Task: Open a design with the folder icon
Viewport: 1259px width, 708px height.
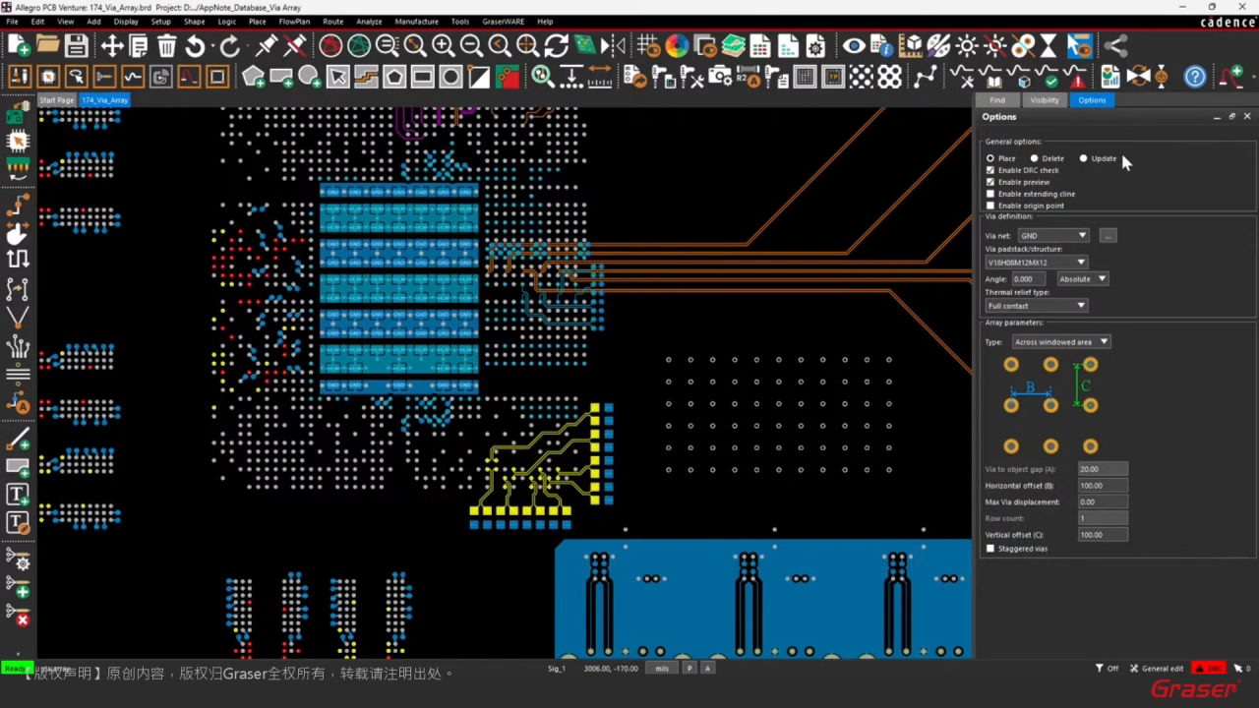Action: tap(47, 45)
